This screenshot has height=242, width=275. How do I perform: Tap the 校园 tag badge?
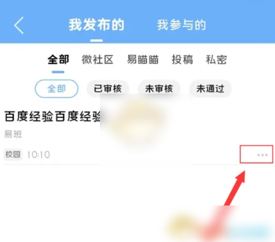tap(13, 155)
